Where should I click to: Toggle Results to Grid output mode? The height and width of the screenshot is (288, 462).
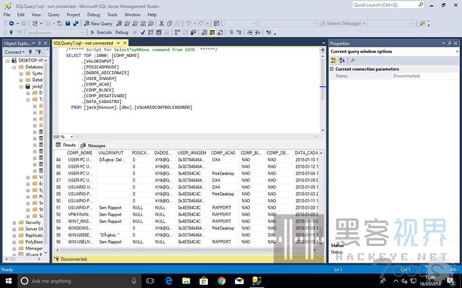213,33
